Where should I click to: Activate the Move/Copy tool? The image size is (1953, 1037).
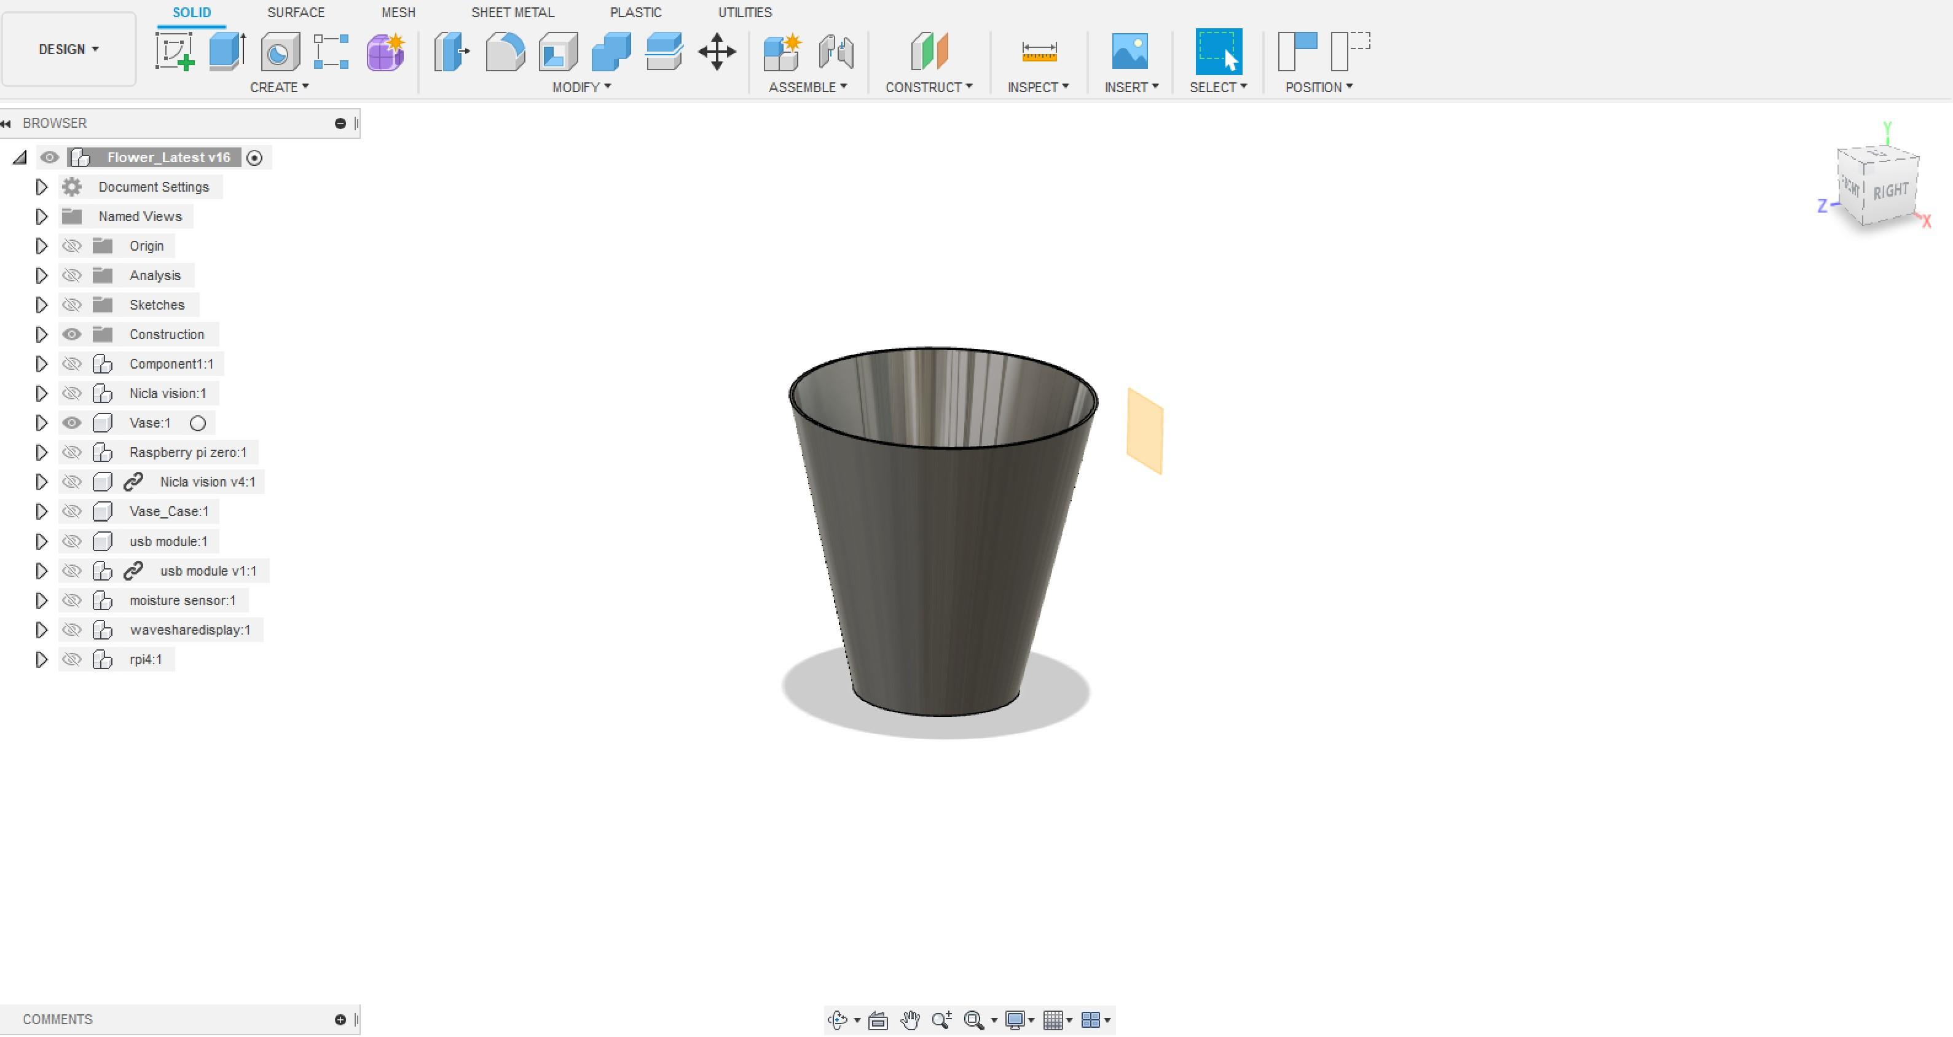(717, 52)
